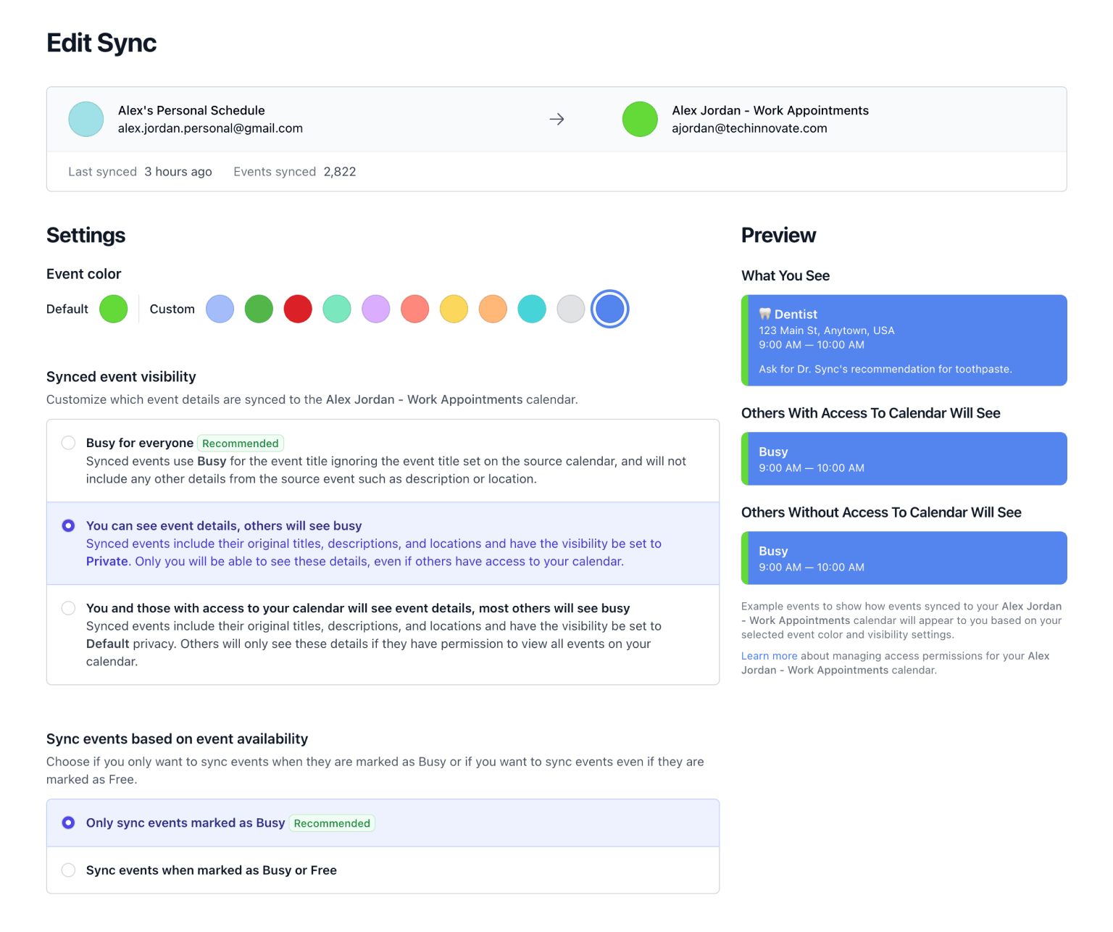This screenshot has width=1113, height=932.
Task: Click the Dentist event preview card
Action: coord(904,340)
